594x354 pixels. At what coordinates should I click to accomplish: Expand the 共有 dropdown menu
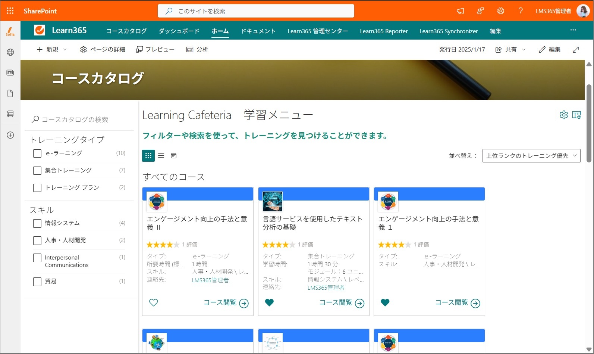click(x=524, y=50)
